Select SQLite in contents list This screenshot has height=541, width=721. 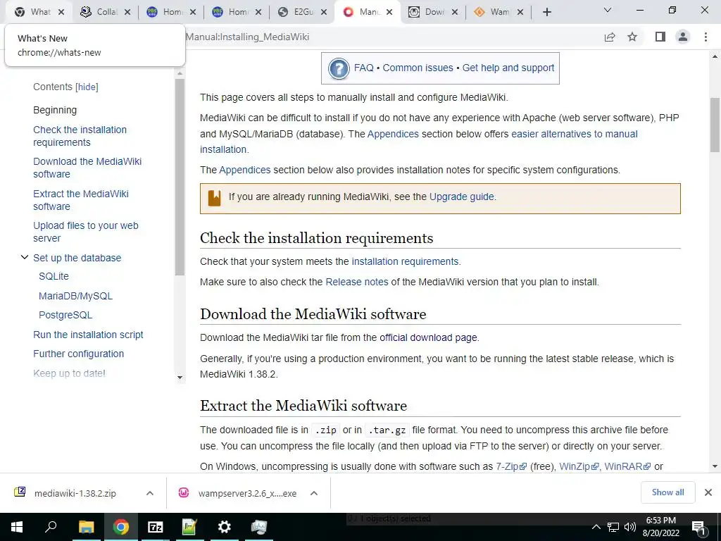tap(54, 276)
